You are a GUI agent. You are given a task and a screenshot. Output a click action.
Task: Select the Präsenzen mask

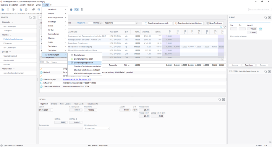coord(8,43)
